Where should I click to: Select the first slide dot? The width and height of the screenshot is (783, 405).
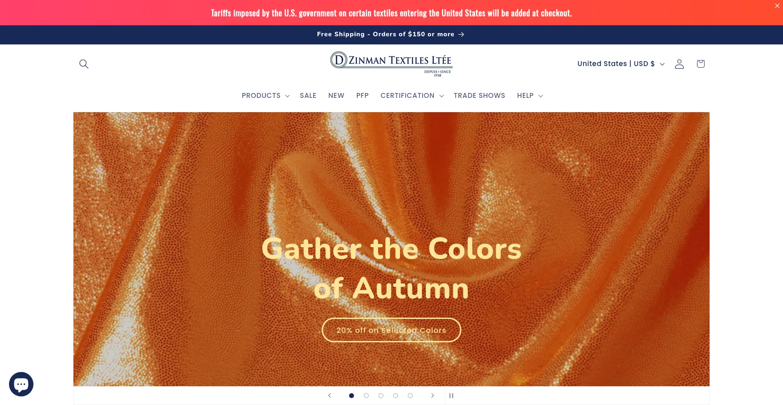(x=352, y=396)
